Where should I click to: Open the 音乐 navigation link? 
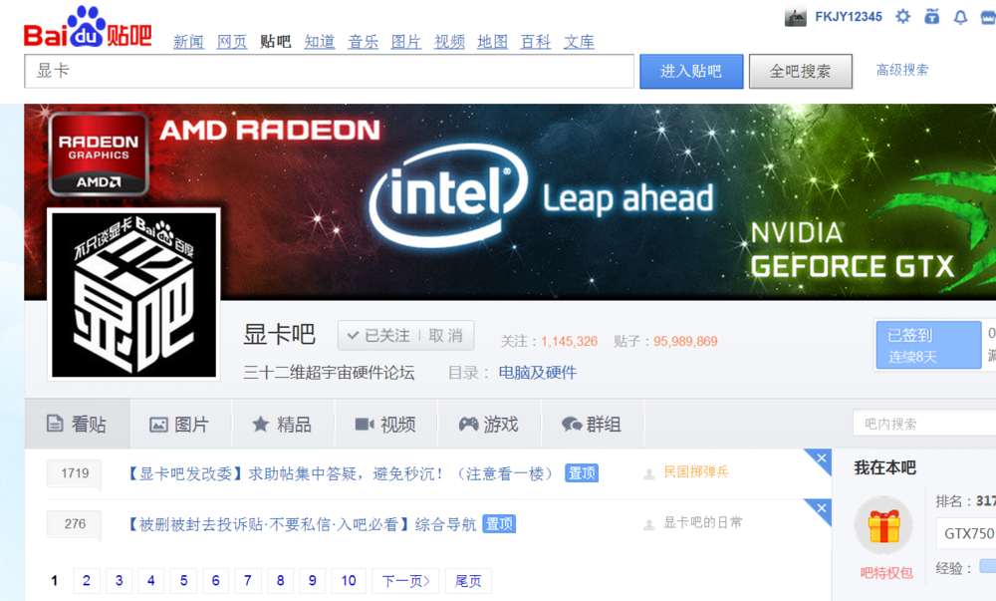(364, 42)
